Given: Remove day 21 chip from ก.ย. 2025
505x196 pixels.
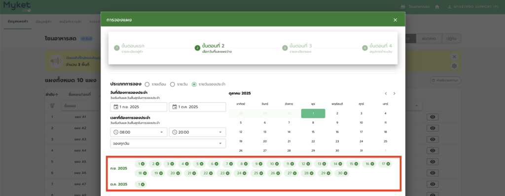Looking at the screenshot, I should click(x=194, y=173).
